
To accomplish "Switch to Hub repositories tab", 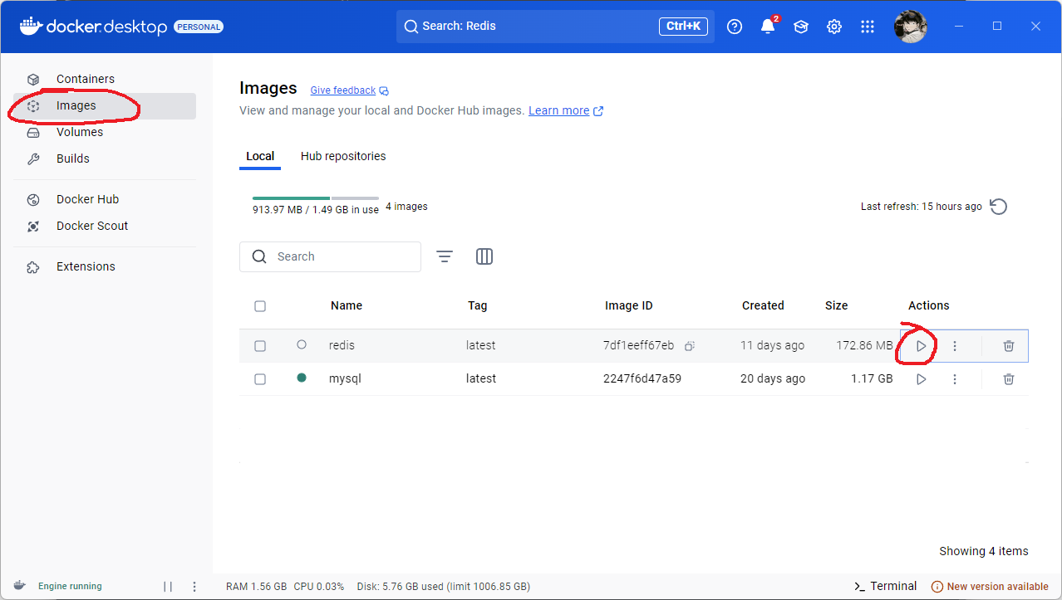I will click(342, 156).
